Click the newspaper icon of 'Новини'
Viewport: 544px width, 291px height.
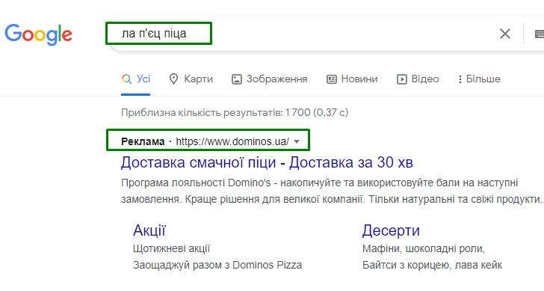coord(332,79)
